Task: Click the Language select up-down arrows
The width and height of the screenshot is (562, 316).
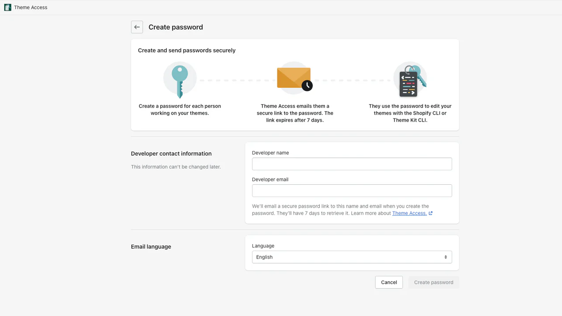Action: 446,257
